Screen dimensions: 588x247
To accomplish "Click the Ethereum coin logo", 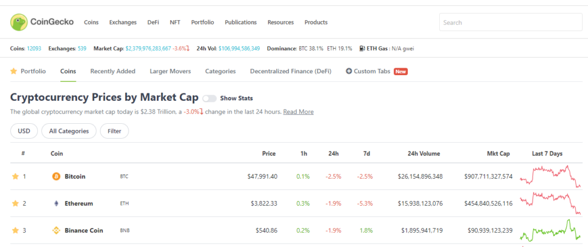I will [56, 203].
